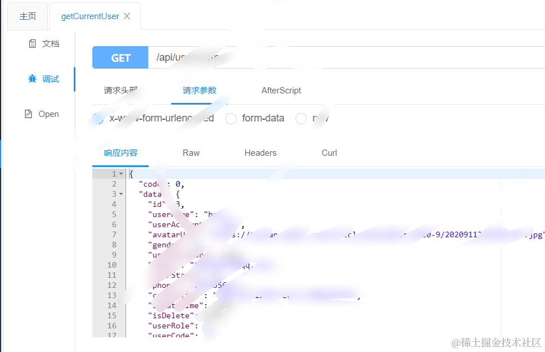Click the "userRole" key in the JSON

pyautogui.click(x=171, y=326)
